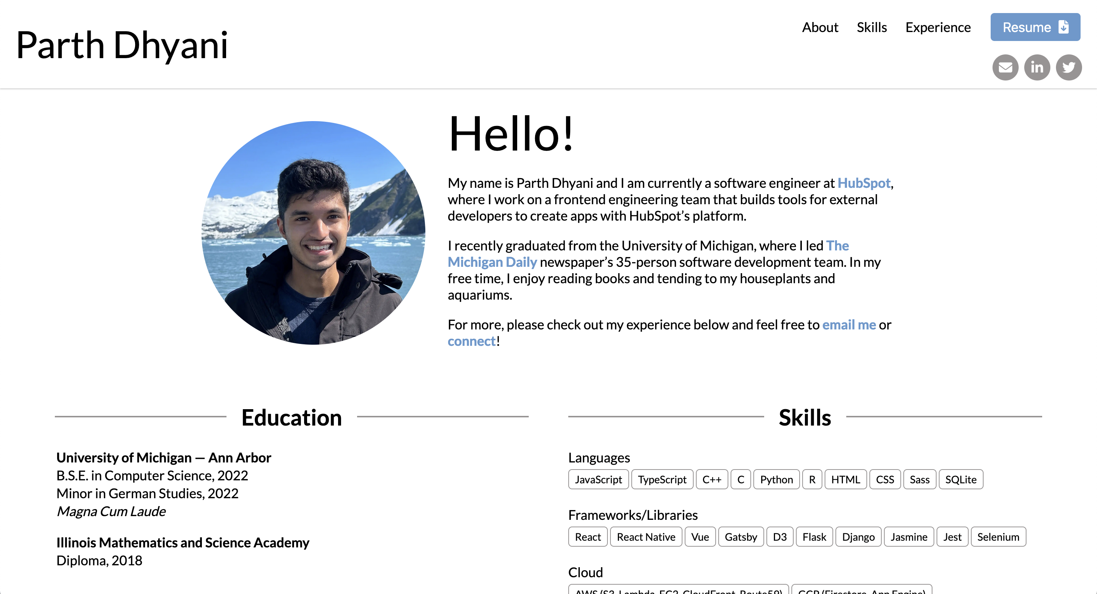Click the 'email me' link

(849, 325)
